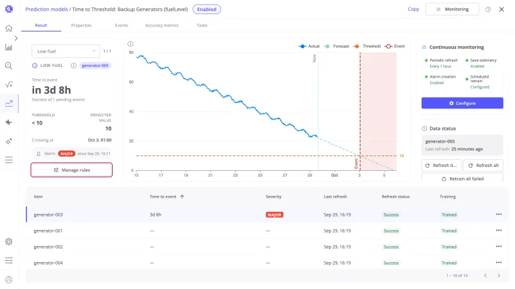This screenshot has height=289, width=515.
Task: Go to previous table page
Action: pyautogui.click(x=485, y=276)
